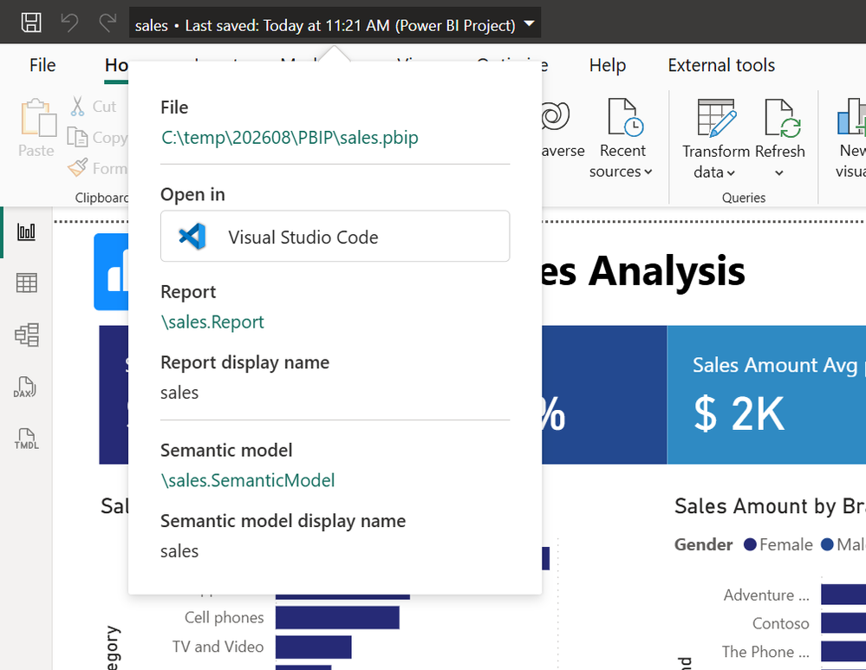866x670 pixels.
Task: Click the Sales Amount Avg card
Action: pos(766,394)
